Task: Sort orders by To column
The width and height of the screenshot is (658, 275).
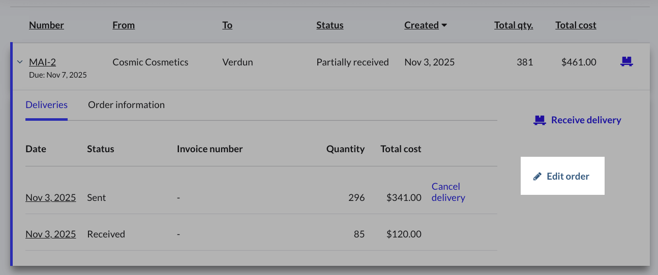Action: tap(227, 25)
